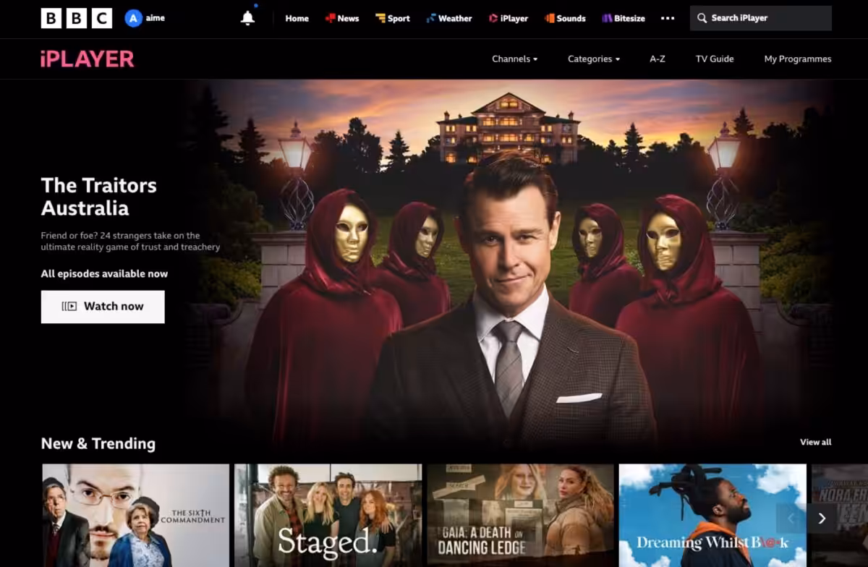Open BBC News link
Viewport: 868px width, 567px height.
pos(341,18)
